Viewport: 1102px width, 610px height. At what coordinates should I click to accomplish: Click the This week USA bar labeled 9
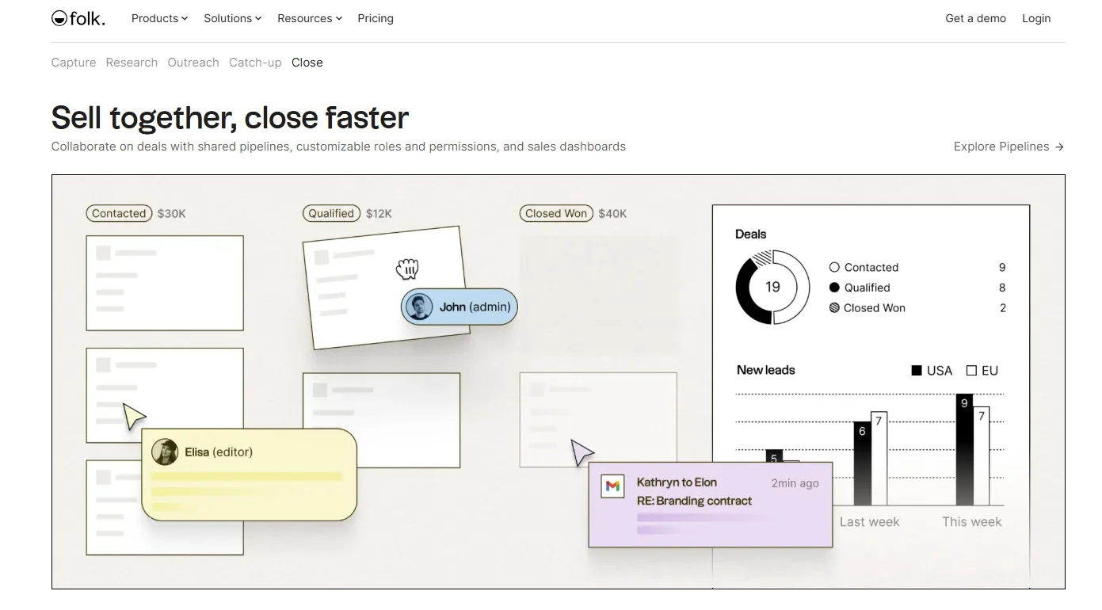click(964, 449)
